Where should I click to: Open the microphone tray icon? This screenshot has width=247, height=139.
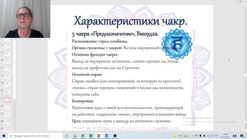point(200,136)
